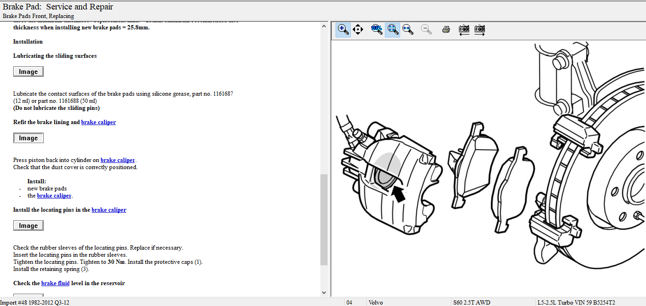Click the text pane scrollbar down arrow

(x=324, y=293)
